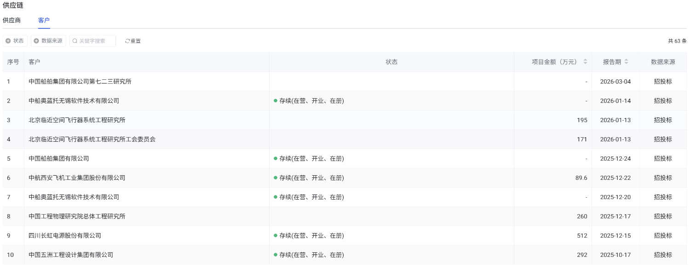Sort by 项目金额（万元） arrows
The image size is (690, 267).
pos(585,62)
